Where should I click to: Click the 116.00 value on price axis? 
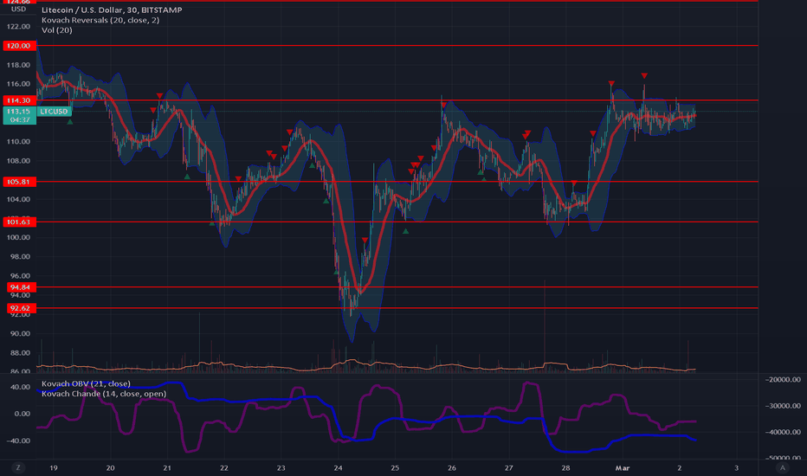[x=18, y=84]
